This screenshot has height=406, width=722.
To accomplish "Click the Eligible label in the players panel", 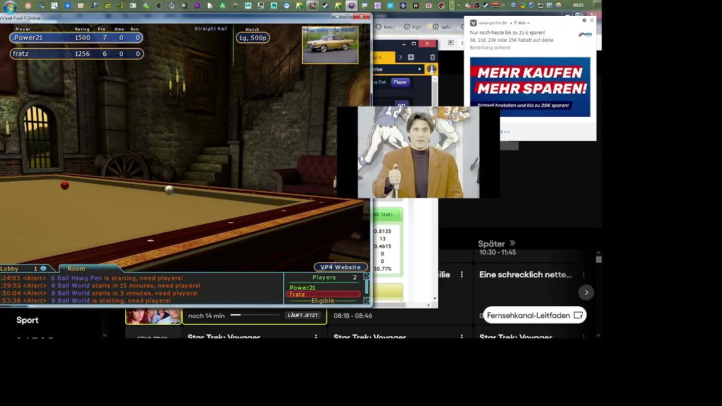I will [x=323, y=301].
